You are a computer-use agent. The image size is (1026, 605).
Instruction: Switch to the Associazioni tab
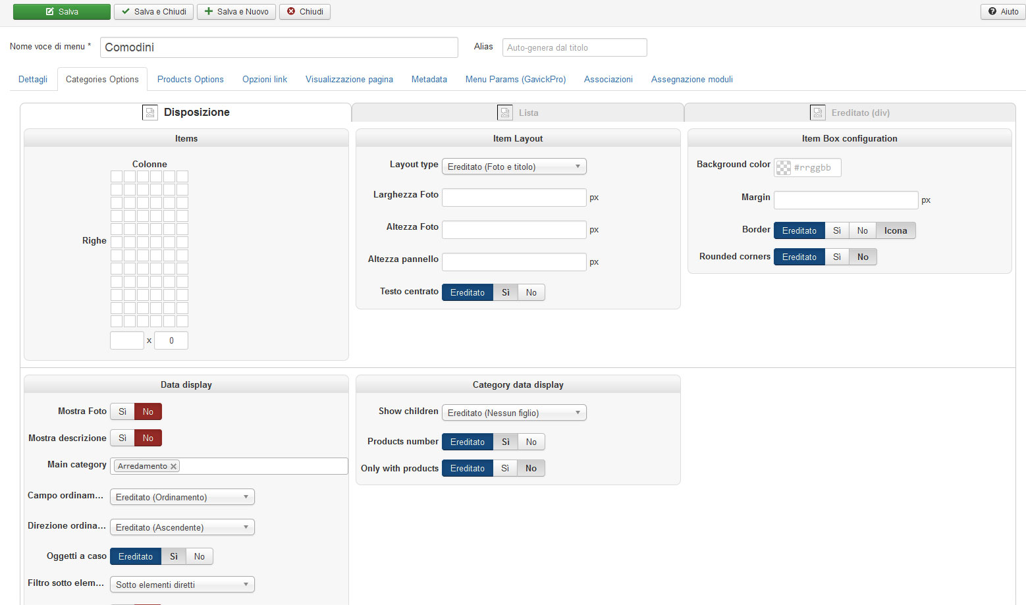[608, 79]
